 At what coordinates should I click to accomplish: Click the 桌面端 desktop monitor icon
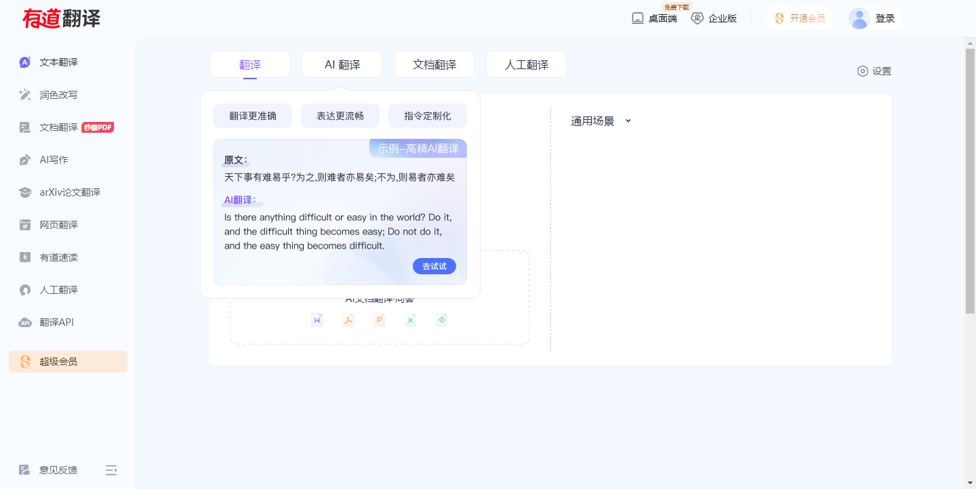(637, 18)
